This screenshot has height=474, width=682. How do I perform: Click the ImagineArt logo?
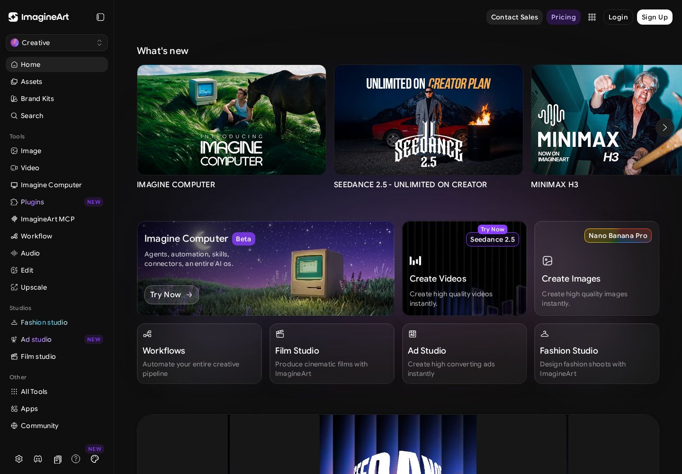[x=39, y=17]
